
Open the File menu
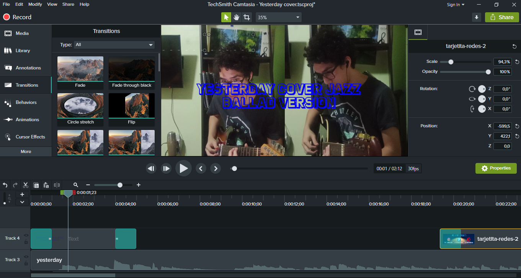7,4
